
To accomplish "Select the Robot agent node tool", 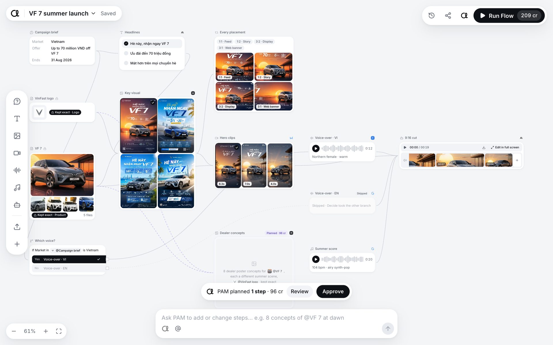I will (17, 205).
